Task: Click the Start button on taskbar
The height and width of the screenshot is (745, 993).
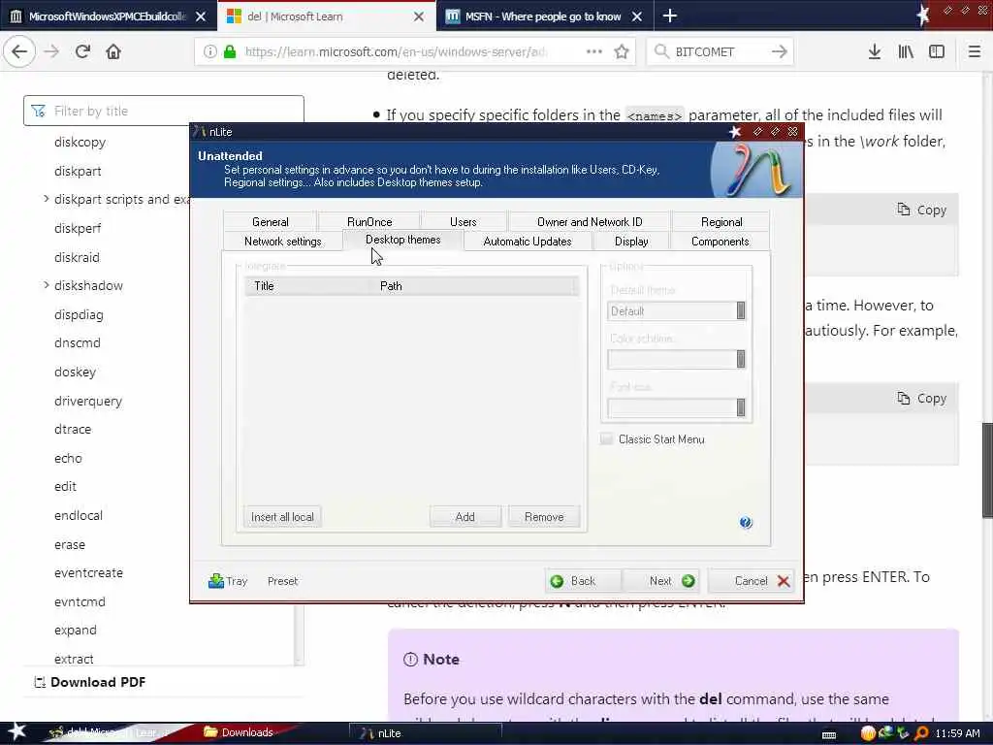Action: tap(16, 731)
